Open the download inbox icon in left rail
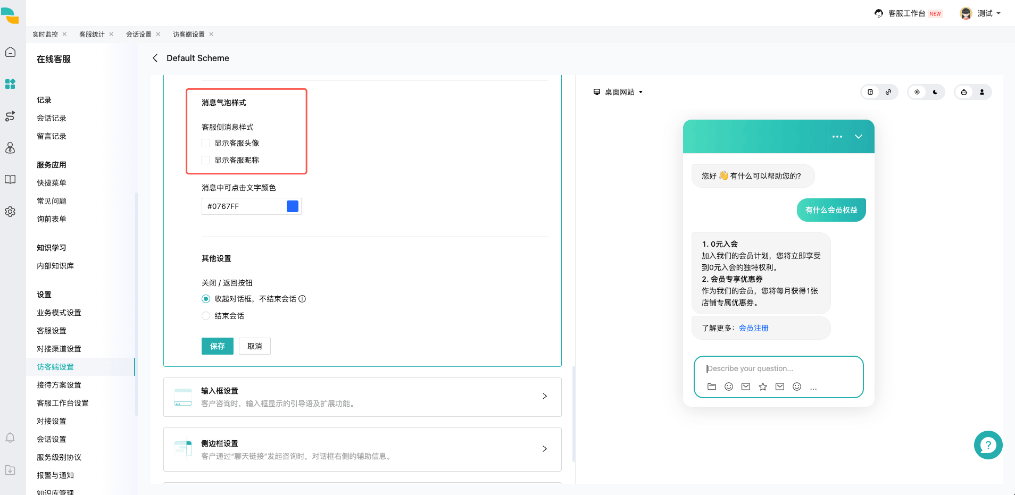Viewport: 1015px width, 495px height. 10,470
